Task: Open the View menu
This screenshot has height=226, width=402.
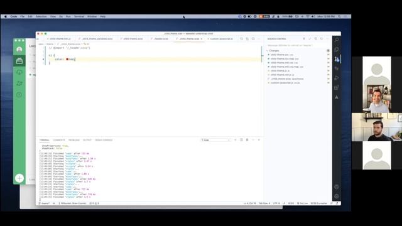Action: click(53, 16)
